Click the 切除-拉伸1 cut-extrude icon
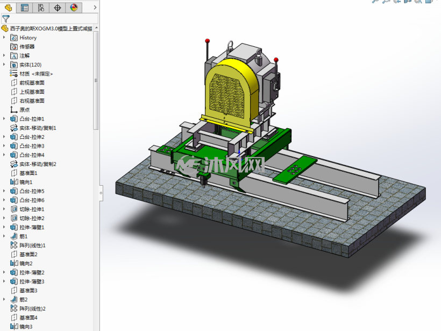Viewport: 441px width, 331px height. click(x=14, y=209)
